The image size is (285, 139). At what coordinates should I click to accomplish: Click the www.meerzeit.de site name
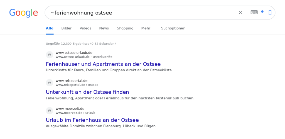(x=70, y=109)
